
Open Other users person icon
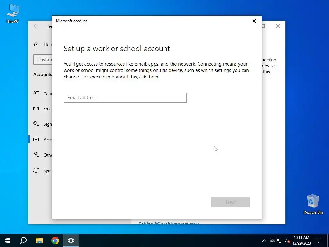(36, 155)
